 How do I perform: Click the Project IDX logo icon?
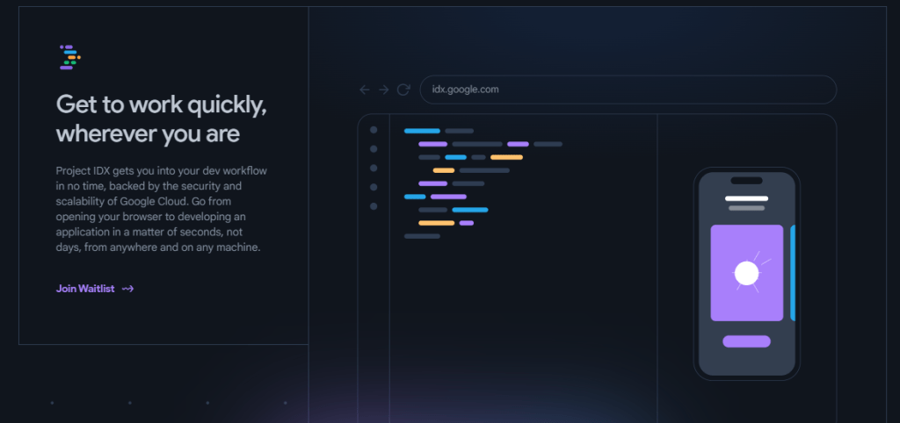point(70,57)
